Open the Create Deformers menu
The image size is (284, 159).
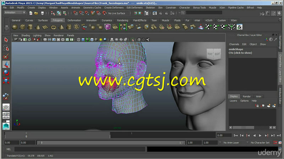point(114,7)
